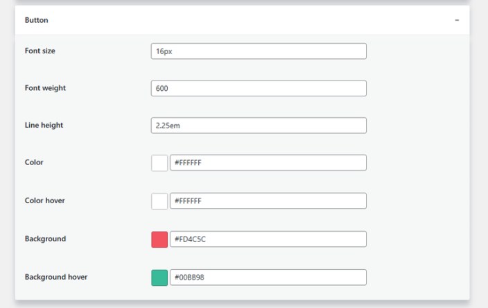Click the green Background hover swatch
The width and height of the screenshot is (488, 308).
tap(159, 277)
